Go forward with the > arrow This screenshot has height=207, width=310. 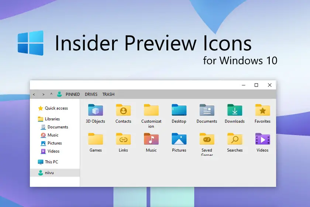[43, 95]
